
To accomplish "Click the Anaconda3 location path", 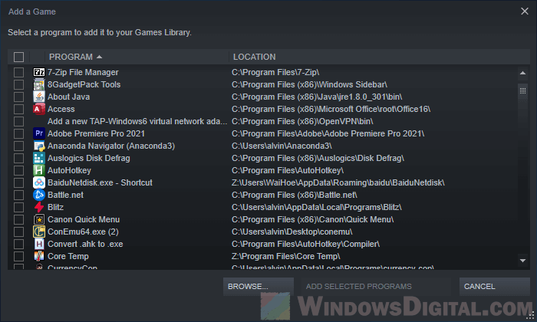I will click(x=282, y=146).
